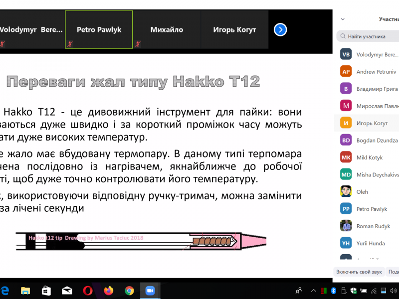399x299 pixels.
Task: Click Roman Rudyk's profile photo
Action: point(346,226)
